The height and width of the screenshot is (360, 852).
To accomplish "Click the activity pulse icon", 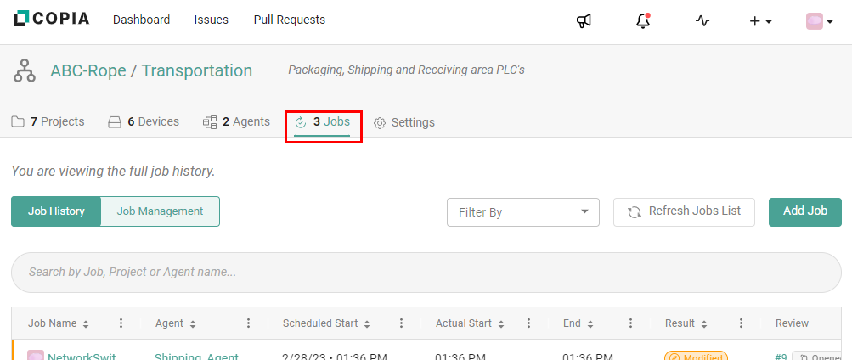I will tap(702, 20).
